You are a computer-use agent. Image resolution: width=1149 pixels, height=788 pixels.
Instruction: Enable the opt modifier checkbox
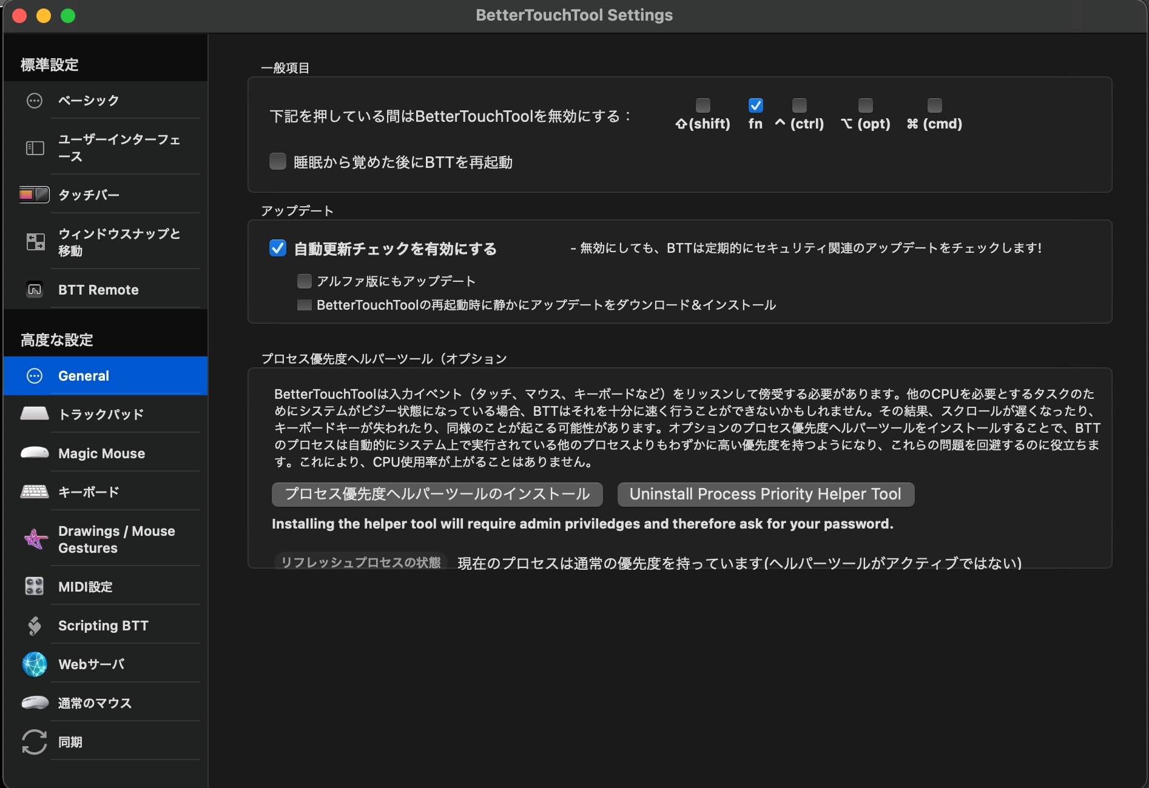865,105
